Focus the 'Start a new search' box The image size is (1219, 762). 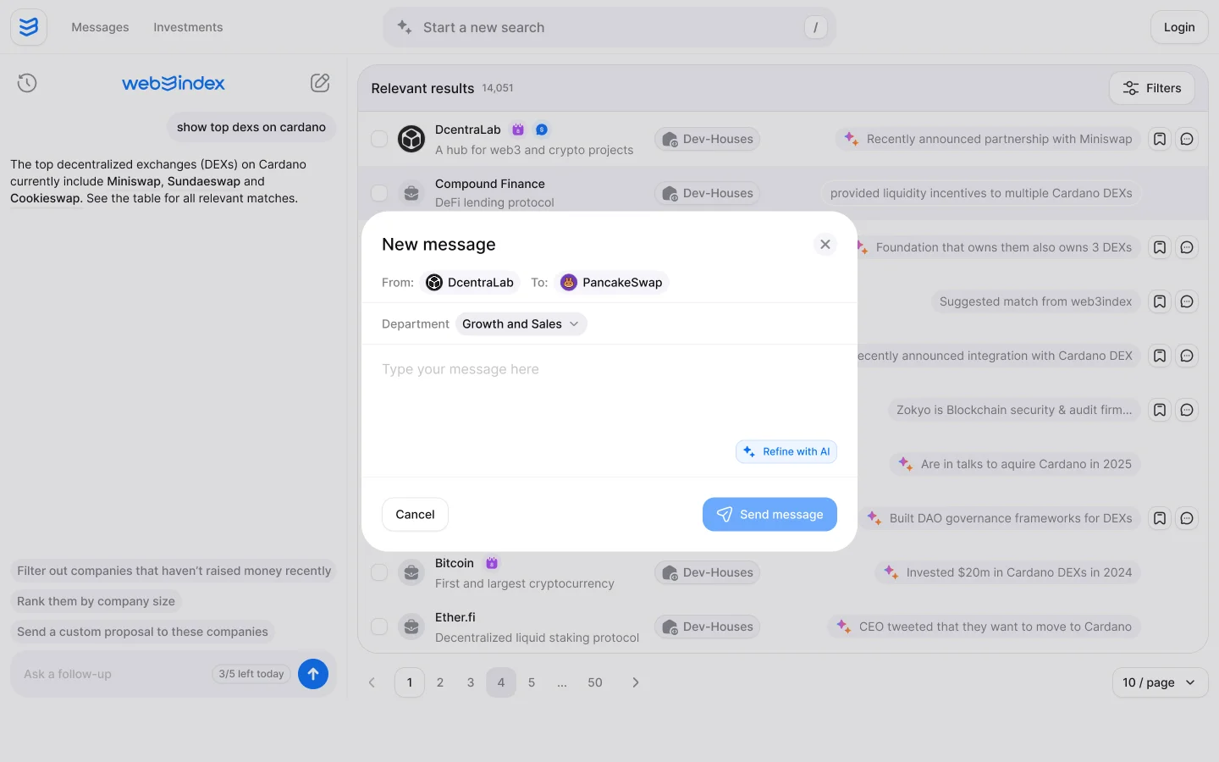pyautogui.click(x=609, y=27)
